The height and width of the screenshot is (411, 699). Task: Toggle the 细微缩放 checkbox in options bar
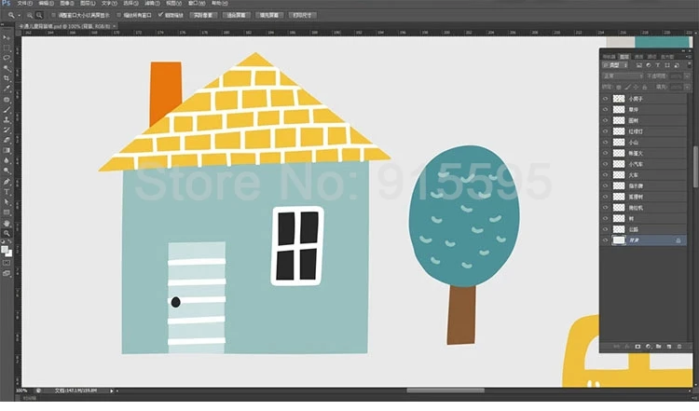pyautogui.click(x=162, y=16)
